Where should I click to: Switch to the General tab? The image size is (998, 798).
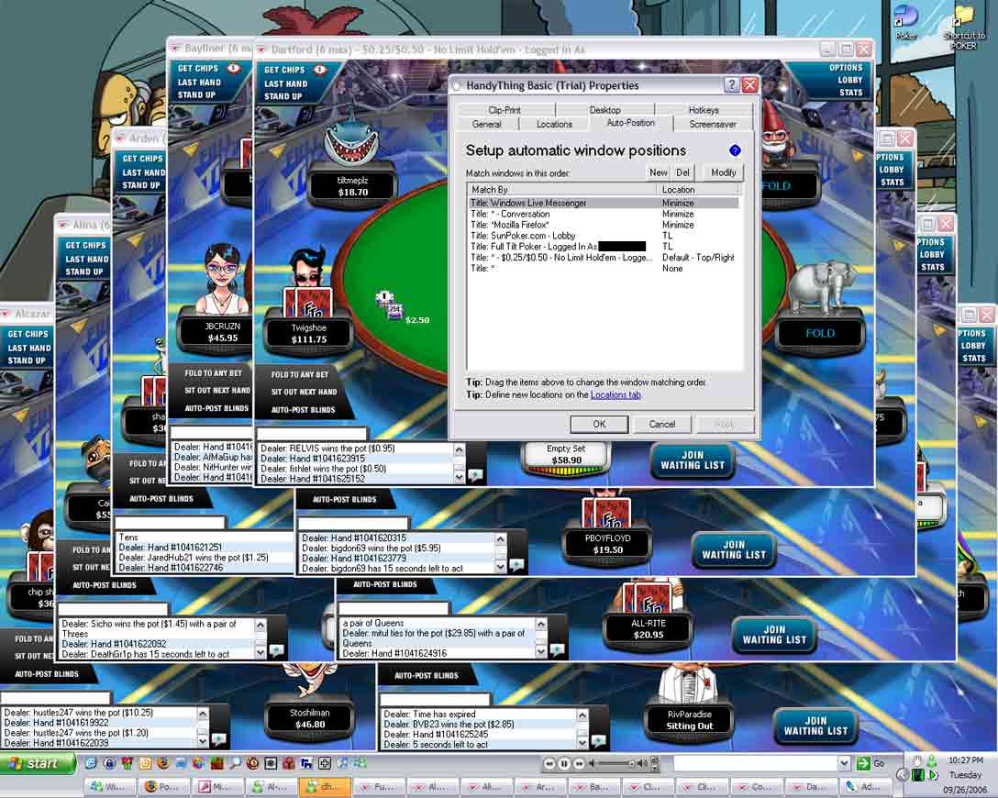[x=487, y=124]
